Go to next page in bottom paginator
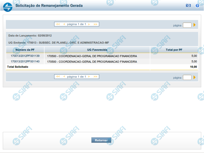204x153 pixels. pos(89,77)
